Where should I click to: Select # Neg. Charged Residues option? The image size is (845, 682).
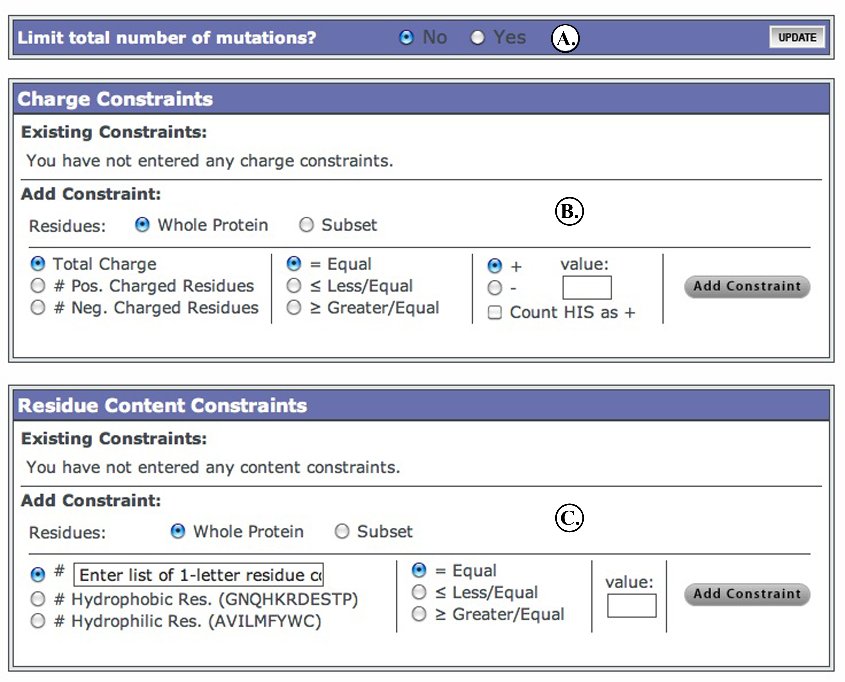click(x=38, y=307)
